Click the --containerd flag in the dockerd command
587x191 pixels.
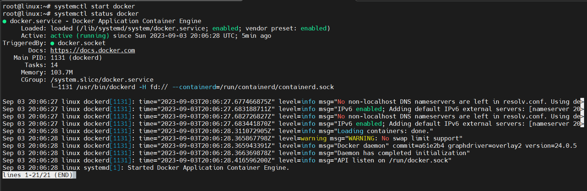tap(194, 87)
